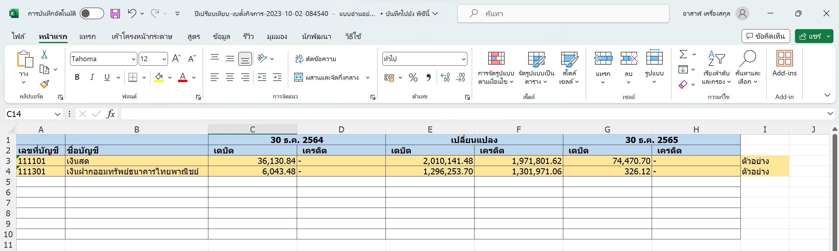Toggle Italic formatting
This screenshot has width=839, height=251.
click(92, 77)
